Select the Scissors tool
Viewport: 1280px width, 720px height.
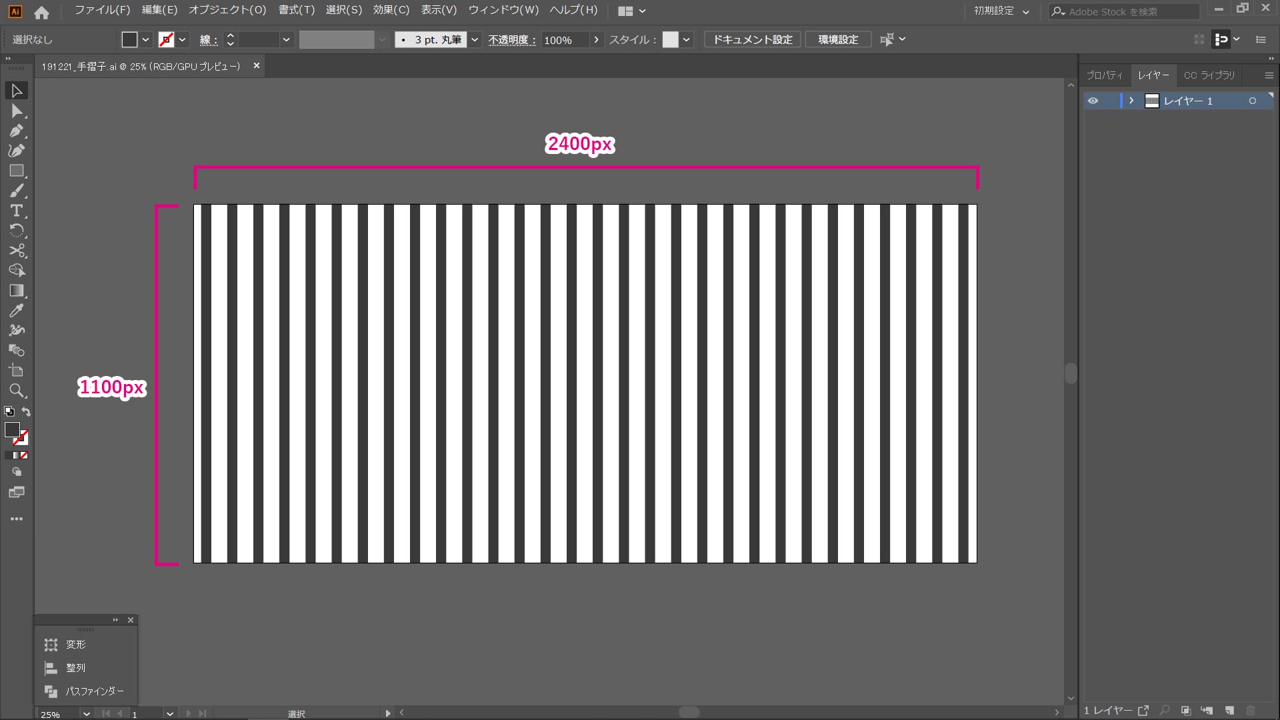tap(17, 251)
